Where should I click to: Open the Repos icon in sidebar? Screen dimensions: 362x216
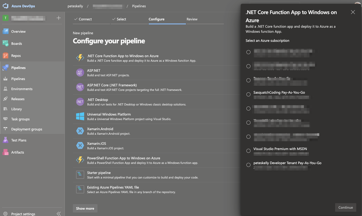[6, 56]
